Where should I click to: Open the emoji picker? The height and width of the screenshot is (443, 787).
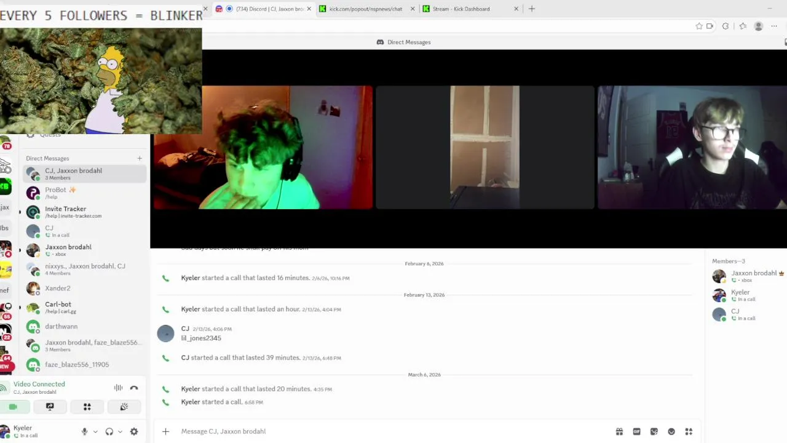[x=671, y=431]
